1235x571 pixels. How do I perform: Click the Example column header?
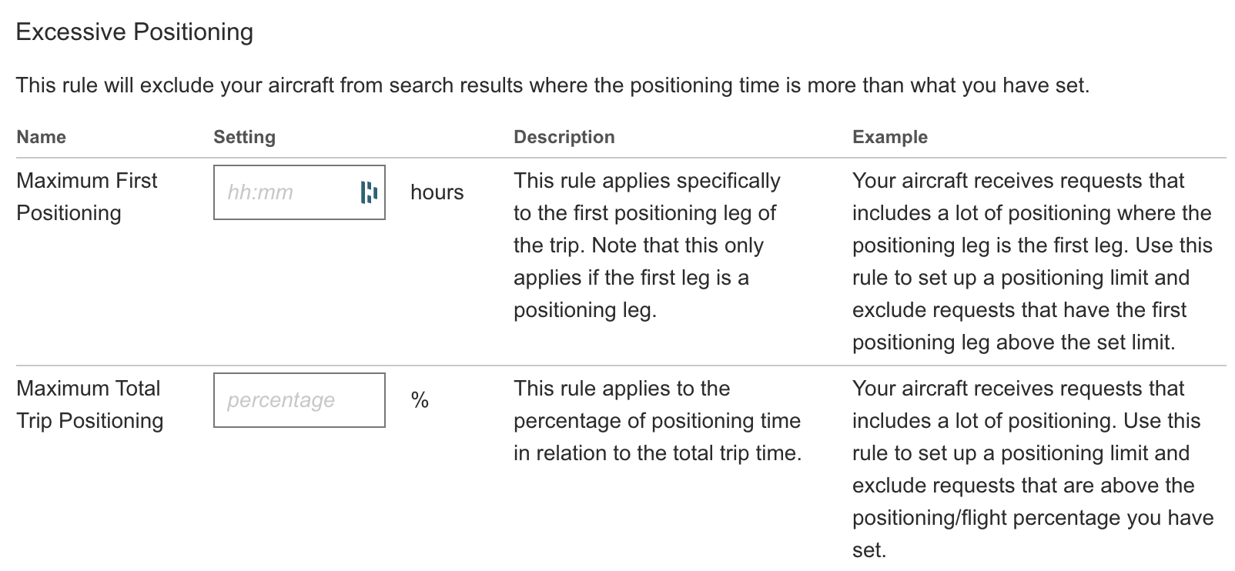click(x=890, y=137)
